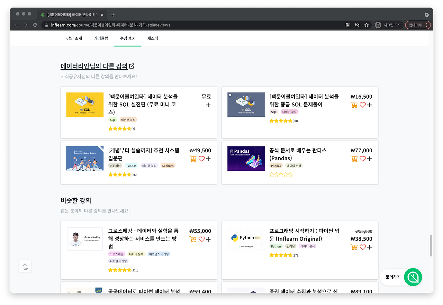
Task: Open the 데이터리안님의 다른 강의 link
Action: coord(94,66)
